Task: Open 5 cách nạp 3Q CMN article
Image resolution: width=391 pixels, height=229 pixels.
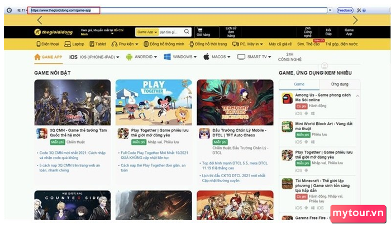Action: coord(70,168)
